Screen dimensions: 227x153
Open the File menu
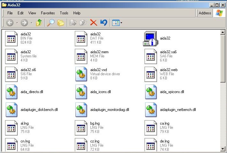click(x=10, y=13)
